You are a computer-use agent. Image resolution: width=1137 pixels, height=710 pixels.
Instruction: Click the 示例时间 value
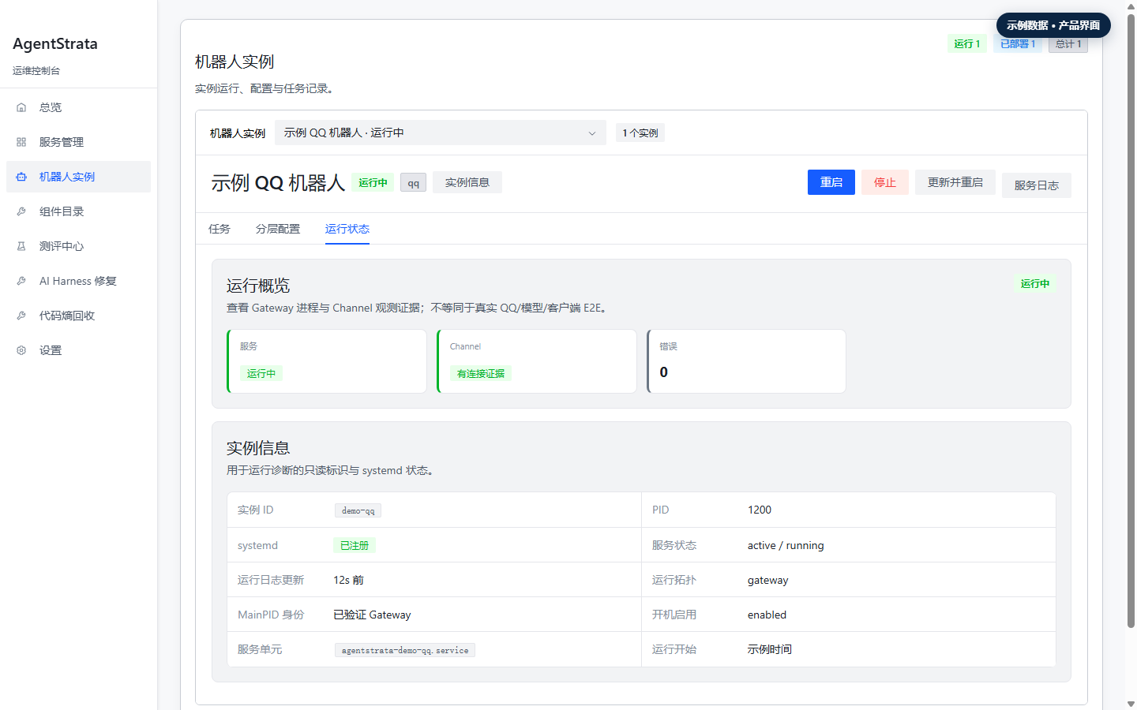(x=770, y=649)
